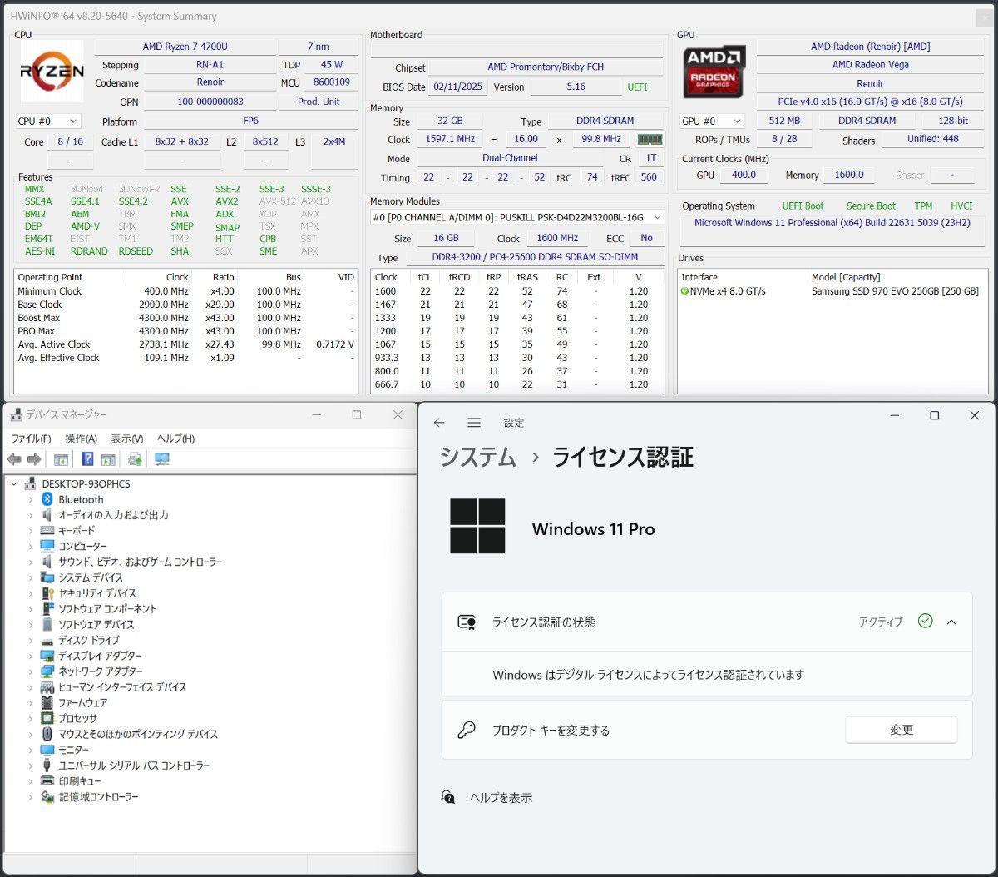Click the security key icon beside セキュリティ デバイス
The width and height of the screenshot is (998, 877).
[x=47, y=593]
